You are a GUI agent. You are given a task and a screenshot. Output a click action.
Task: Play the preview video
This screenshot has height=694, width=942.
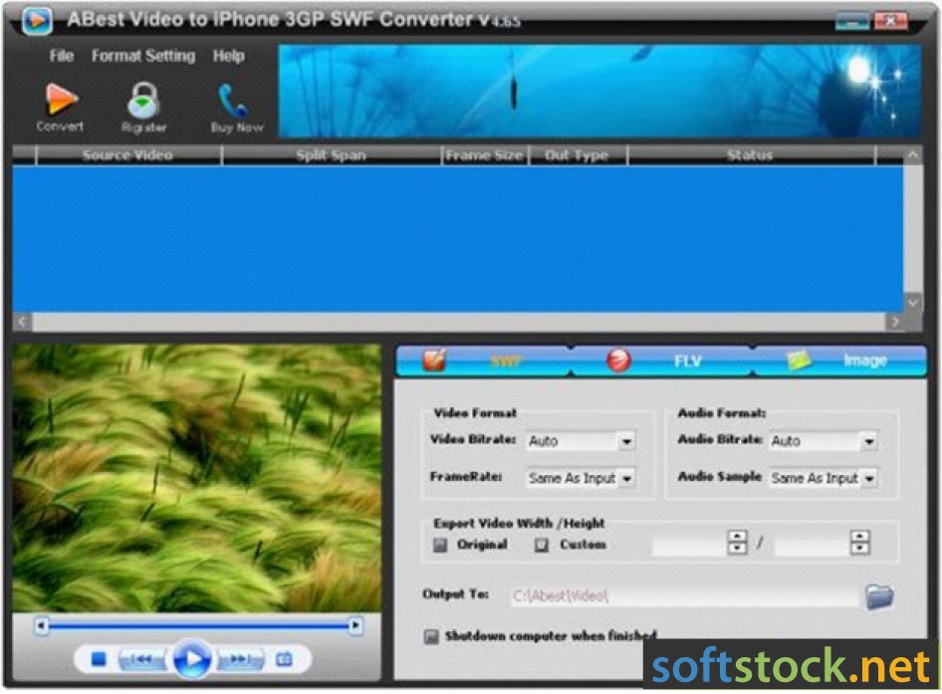(x=195, y=657)
